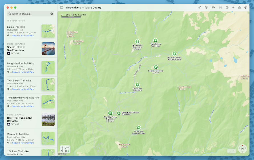Click the Tokopah Valley route thumbnail
This screenshot has width=254, height=160.
tap(48, 102)
